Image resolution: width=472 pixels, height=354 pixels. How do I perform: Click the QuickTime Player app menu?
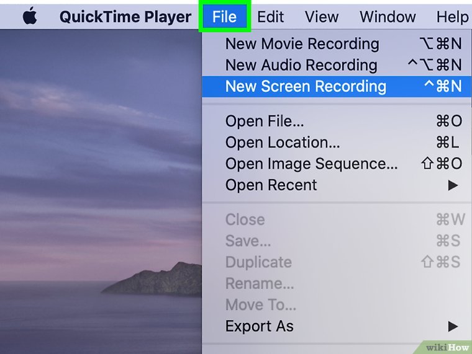pyautogui.click(x=125, y=17)
